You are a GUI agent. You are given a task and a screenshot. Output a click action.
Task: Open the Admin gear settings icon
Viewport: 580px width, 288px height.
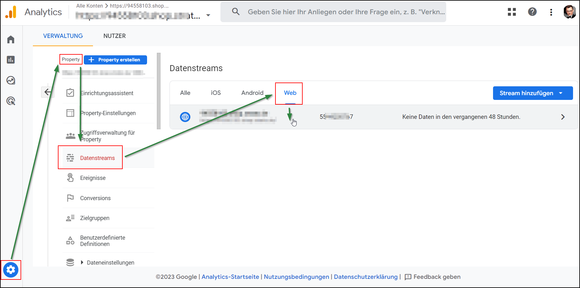coord(11,270)
